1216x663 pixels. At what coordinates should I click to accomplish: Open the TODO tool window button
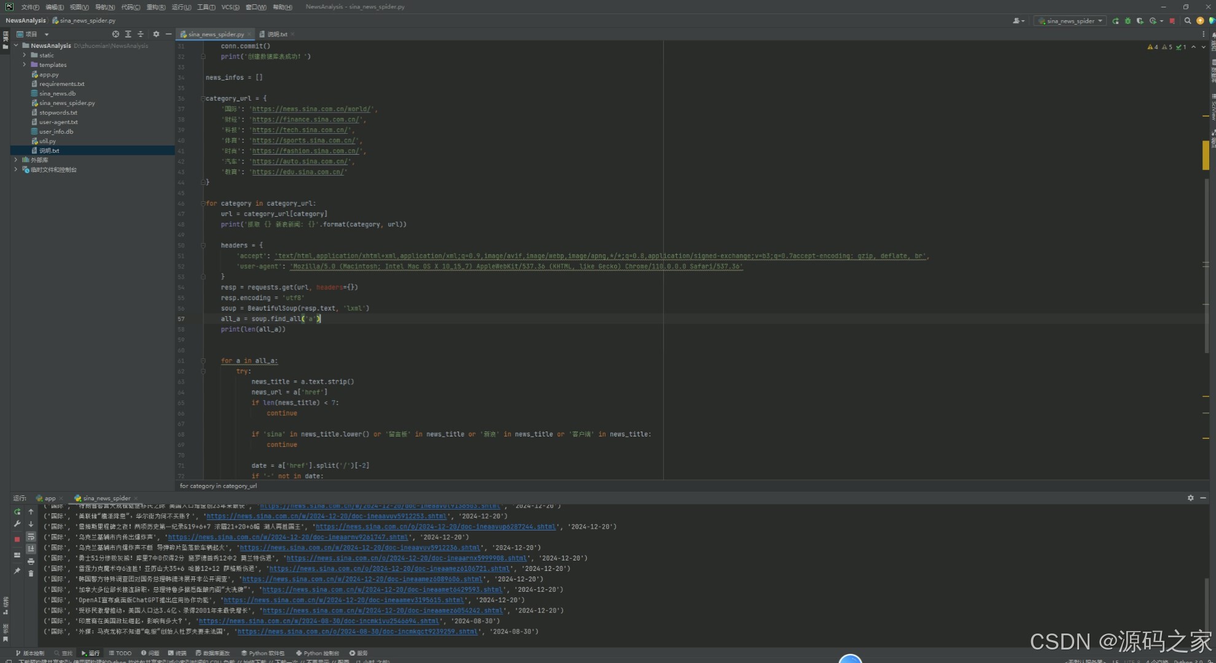[x=120, y=653]
